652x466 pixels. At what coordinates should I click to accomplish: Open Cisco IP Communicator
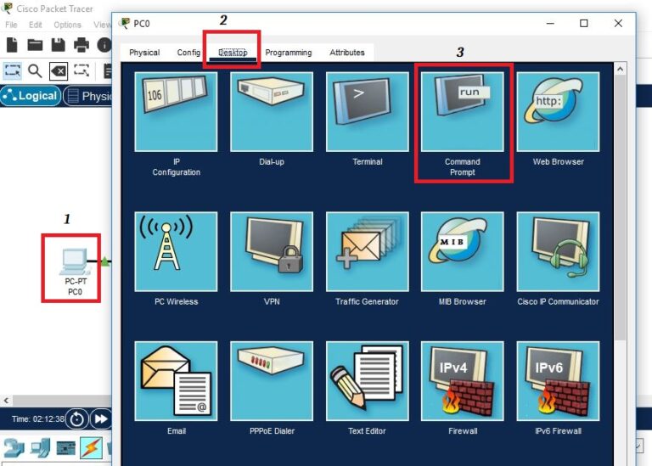click(558, 251)
